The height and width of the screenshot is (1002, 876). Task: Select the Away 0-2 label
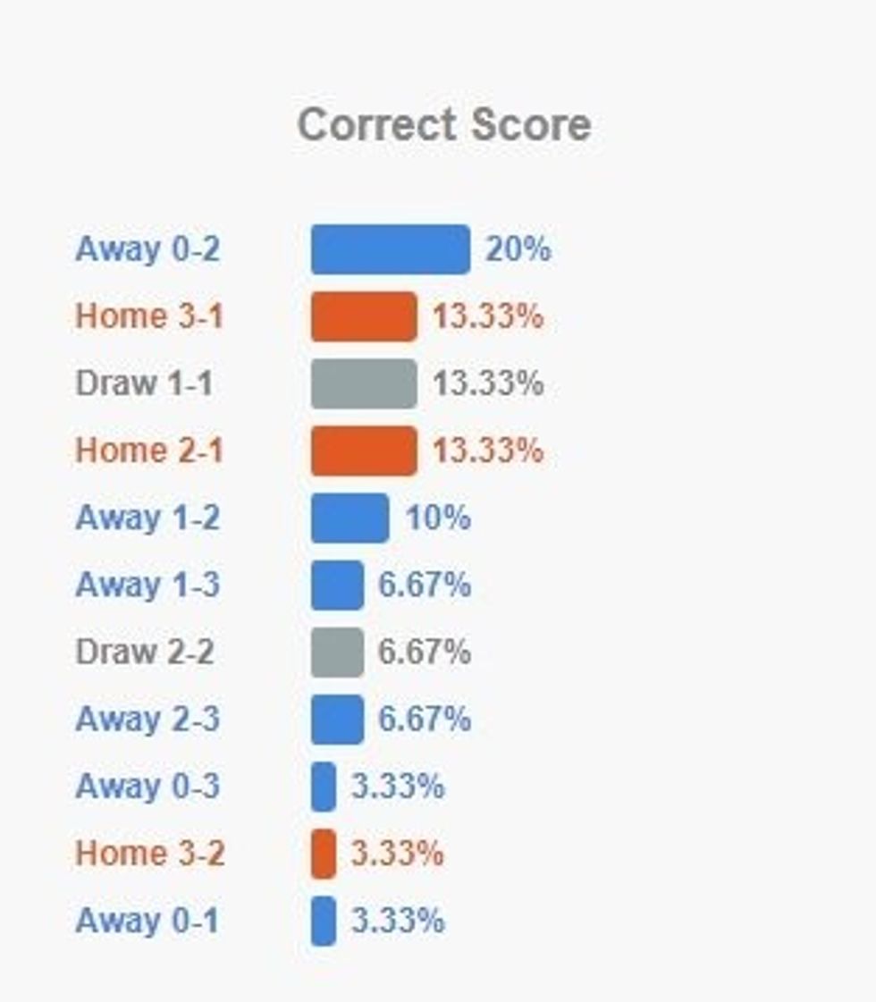pyautogui.click(x=147, y=249)
